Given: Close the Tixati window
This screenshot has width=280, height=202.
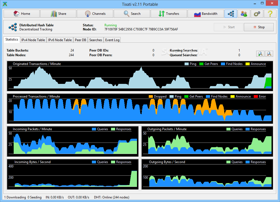Looking at the screenshot, I should pyautogui.click(x=272, y=3).
